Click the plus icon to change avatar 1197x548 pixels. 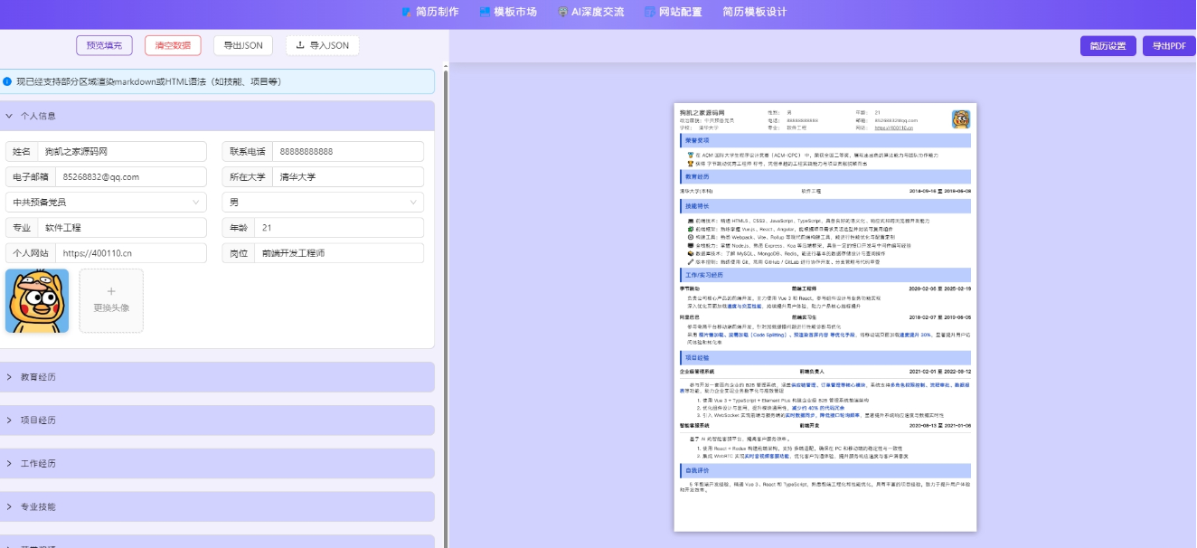[111, 291]
